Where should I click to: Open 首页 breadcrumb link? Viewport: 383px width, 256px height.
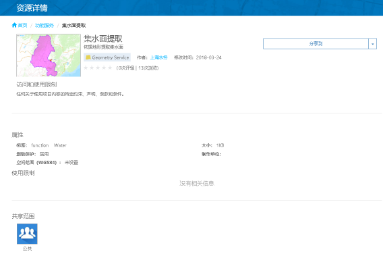tap(22, 26)
